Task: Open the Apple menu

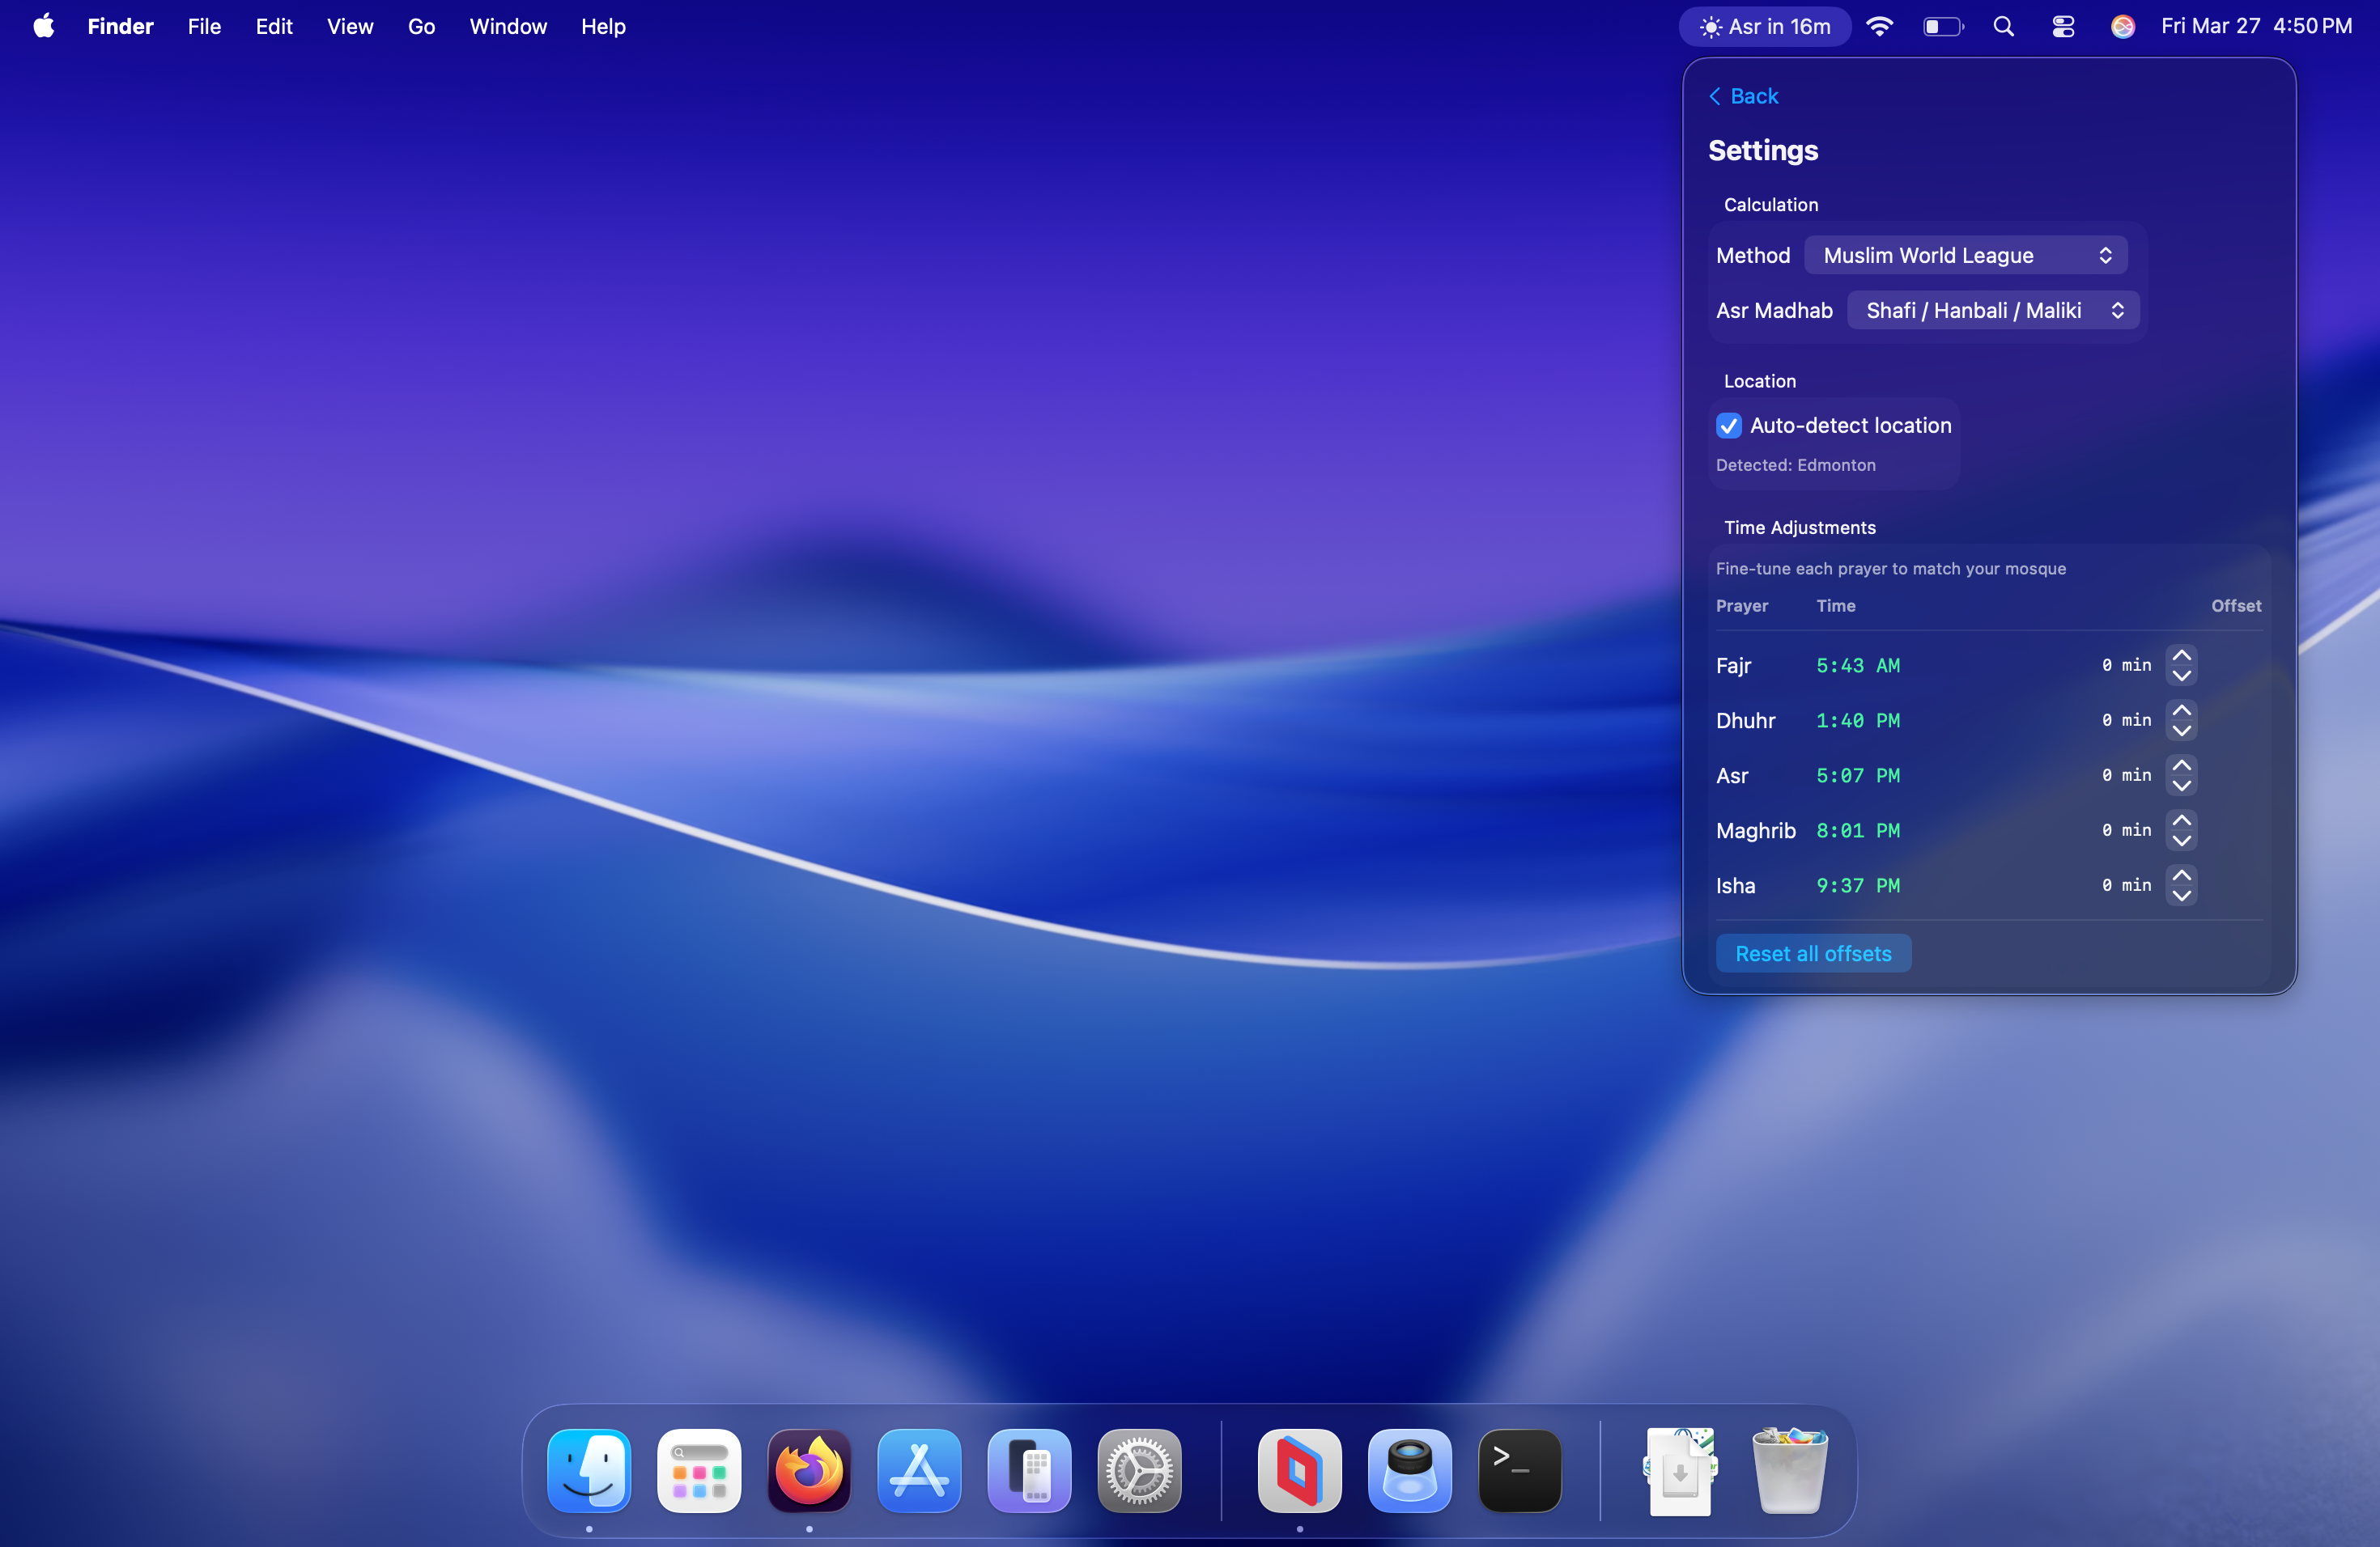Action: coord(44,26)
